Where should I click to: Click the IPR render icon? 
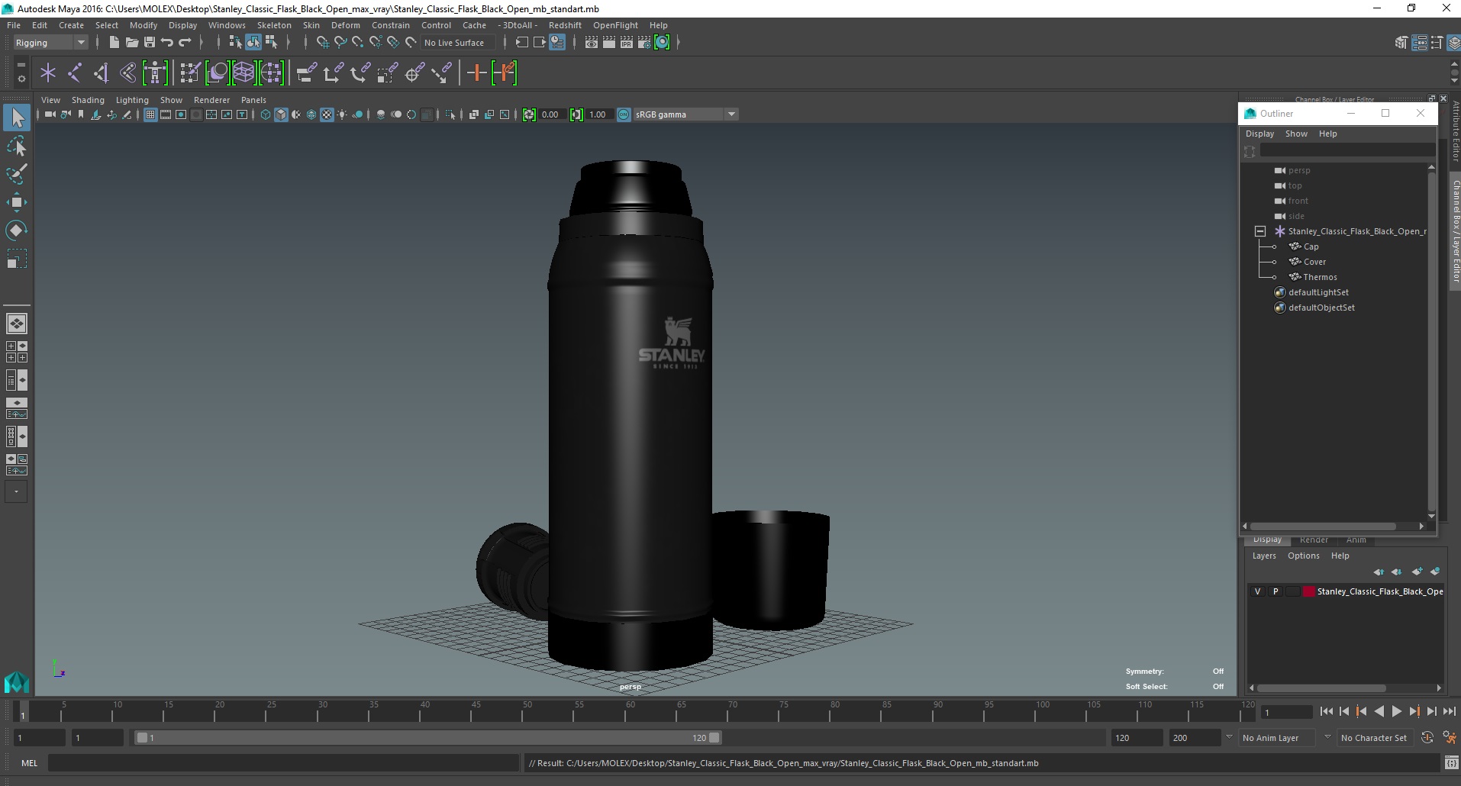(x=627, y=43)
